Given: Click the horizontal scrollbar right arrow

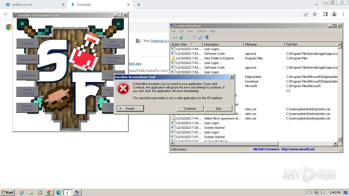Looking at the screenshot, I should point(335,143).
